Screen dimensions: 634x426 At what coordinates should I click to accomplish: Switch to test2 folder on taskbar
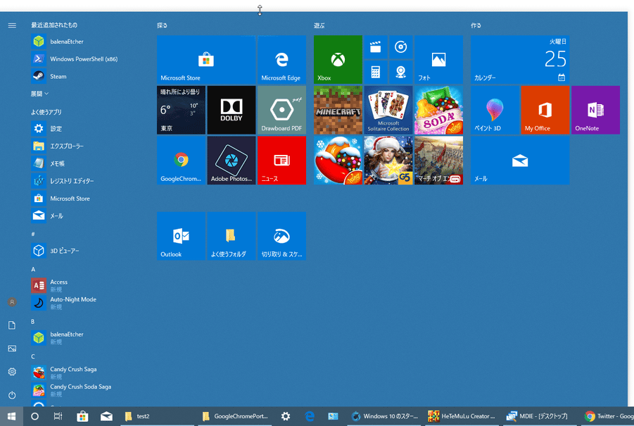(157, 416)
